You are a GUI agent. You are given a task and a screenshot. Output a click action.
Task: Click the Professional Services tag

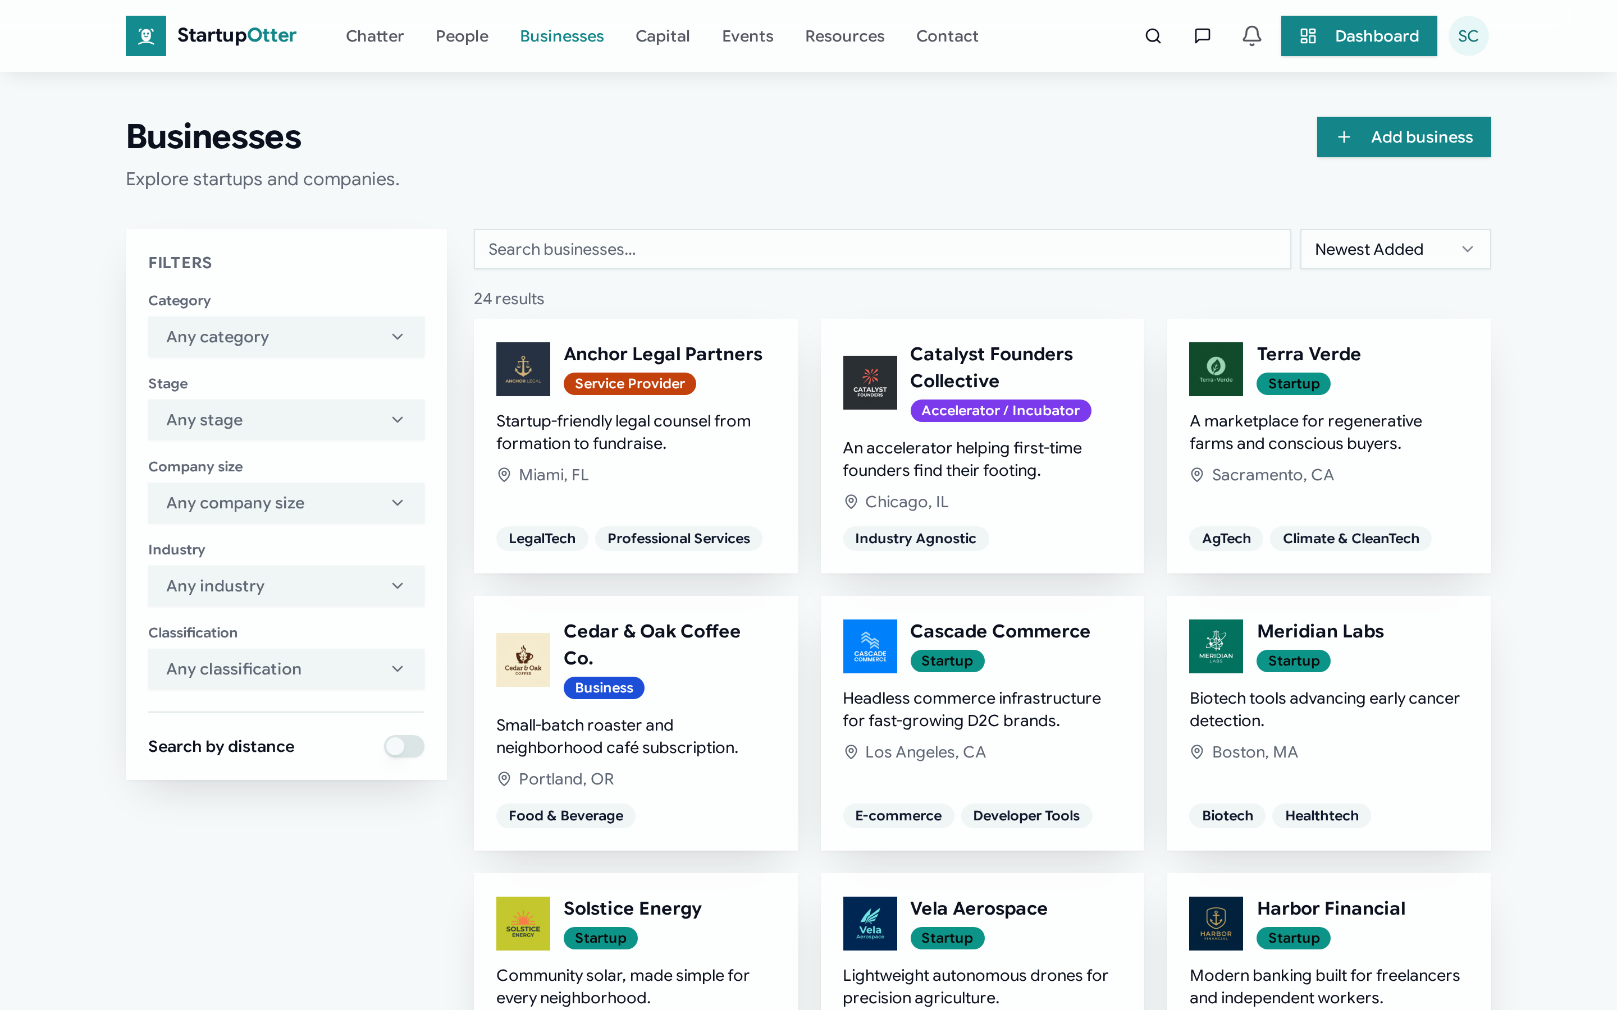coord(678,539)
